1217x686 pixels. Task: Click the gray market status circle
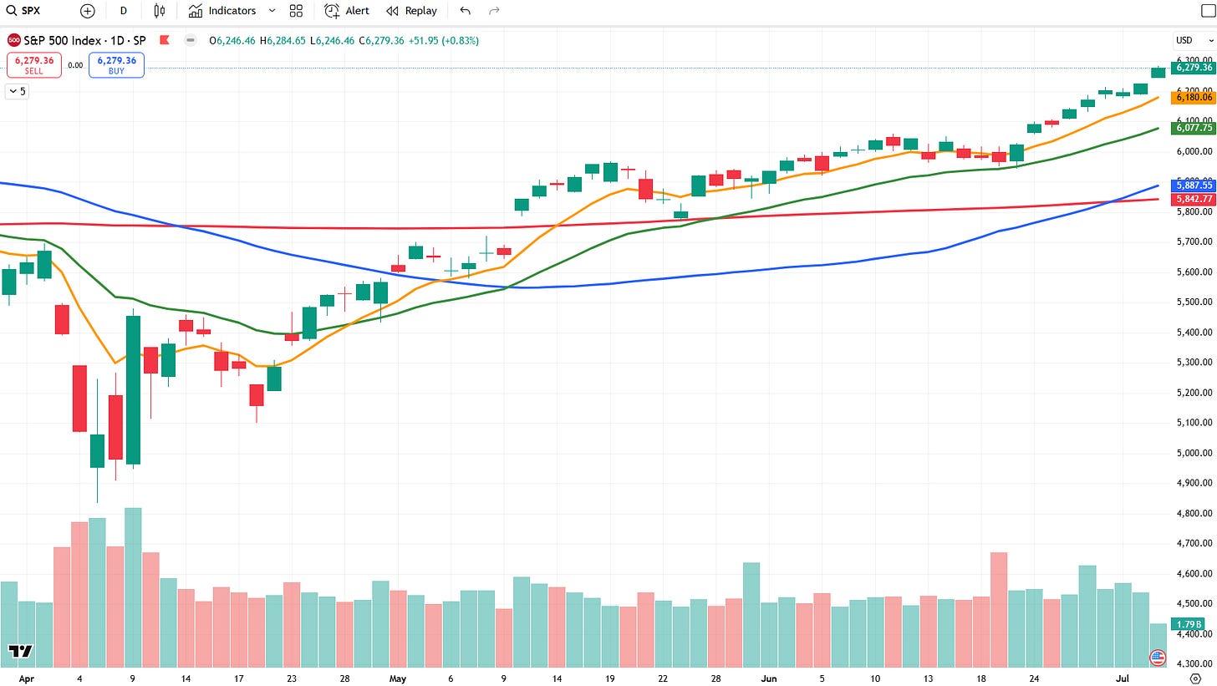click(191, 40)
